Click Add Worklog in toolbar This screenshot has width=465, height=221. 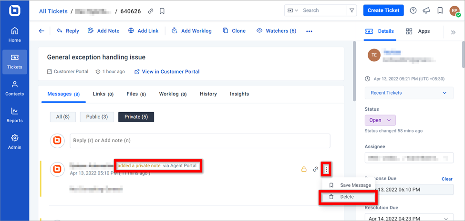192,31
